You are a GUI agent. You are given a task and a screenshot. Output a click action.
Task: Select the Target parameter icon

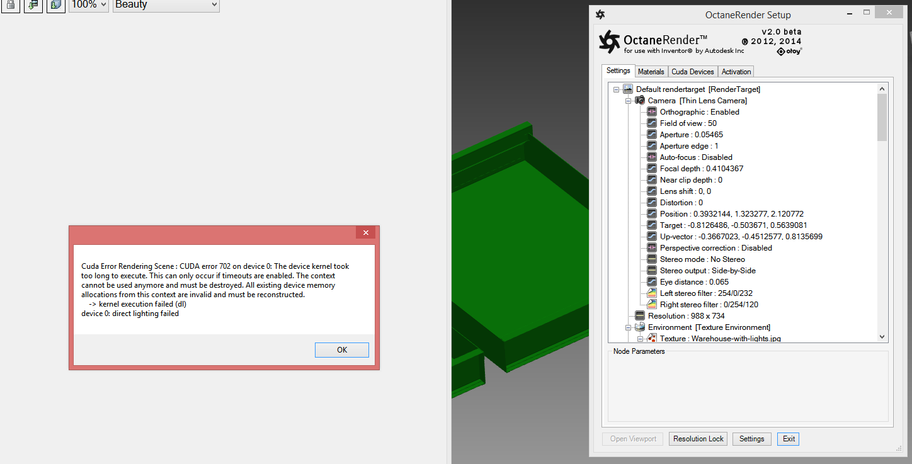coord(652,225)
